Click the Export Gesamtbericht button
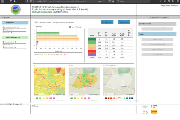Screen dimensions: 180x120 [x=157, y=29]
